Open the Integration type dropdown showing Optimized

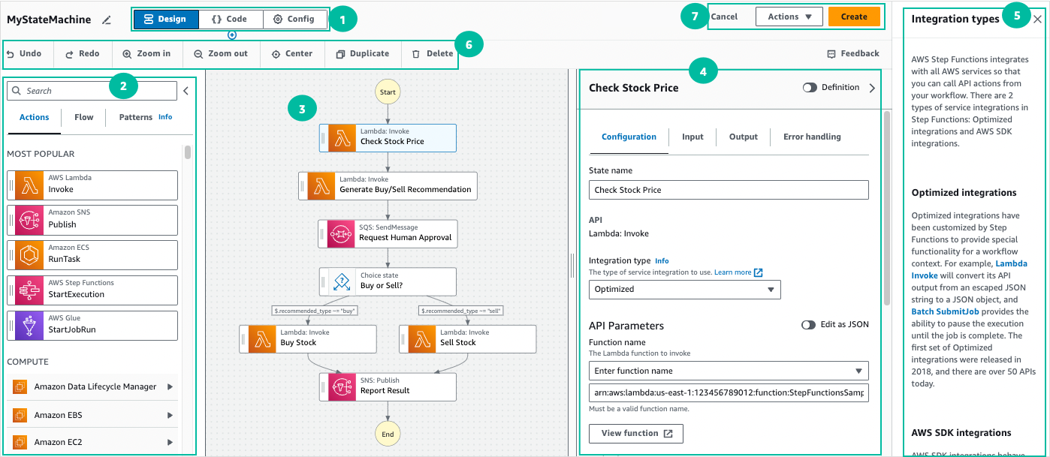[683, 289]
